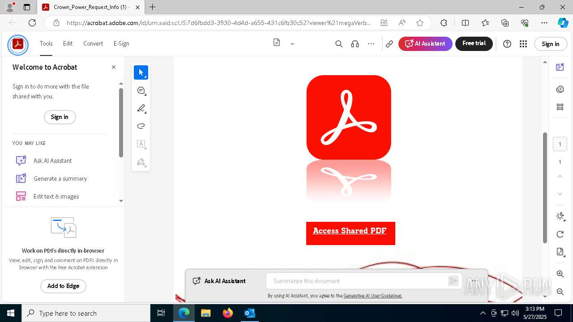Open the help question mark icon
Screen dimensions: 573x322
[507, 44]
